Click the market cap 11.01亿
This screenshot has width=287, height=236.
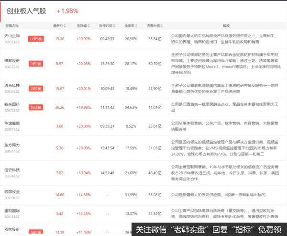coord(155,107)
